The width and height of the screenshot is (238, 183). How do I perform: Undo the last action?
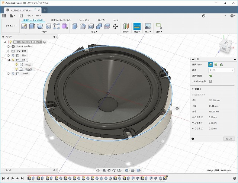click(x=29, y=16)
